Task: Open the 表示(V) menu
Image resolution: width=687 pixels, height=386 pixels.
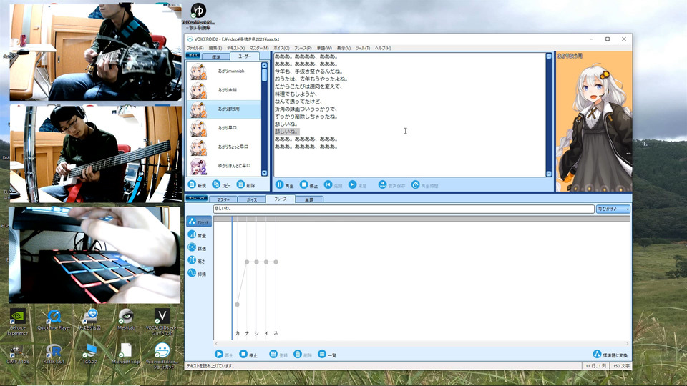Action: click(x=343, y=48)
